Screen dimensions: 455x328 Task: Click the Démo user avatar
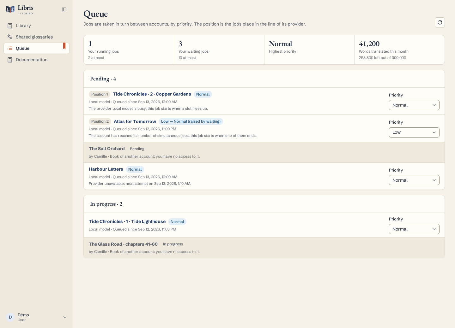[10, 317]
